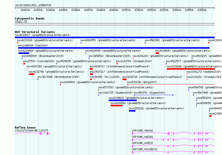Select the blue nsv4233969 variant bar

[24, 53]
